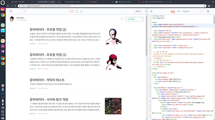Screen dimensions: 215x120
Task: Click the google-site-verification meta code line
Action: click(x=182, y=26)
